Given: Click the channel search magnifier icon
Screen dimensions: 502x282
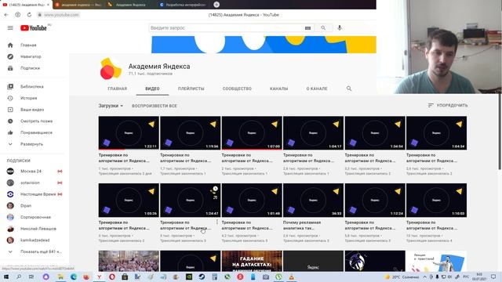Looking at the screenshot, I should tap(349, 89).
